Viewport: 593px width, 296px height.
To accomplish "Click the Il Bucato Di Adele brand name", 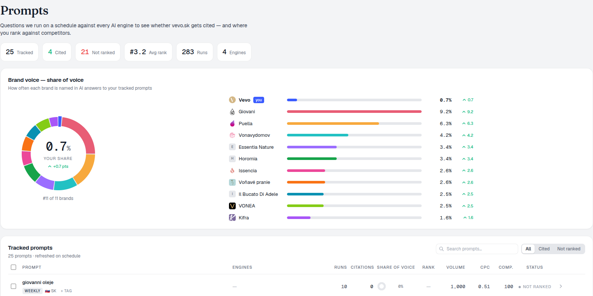I will pyautogui.click(x=258, y=194).
